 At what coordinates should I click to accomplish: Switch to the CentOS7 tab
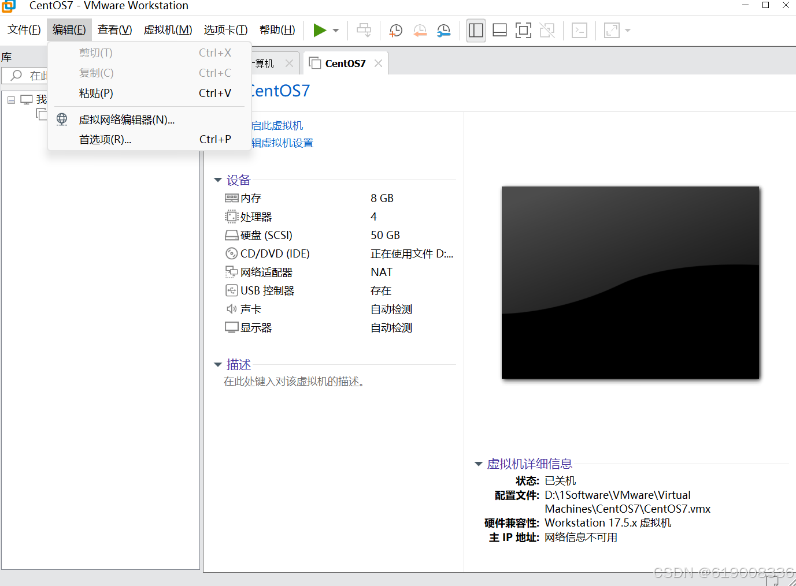click(x=345, y=64)
